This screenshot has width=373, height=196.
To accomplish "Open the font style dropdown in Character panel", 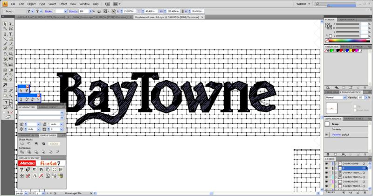I will (x=62, y=118).
